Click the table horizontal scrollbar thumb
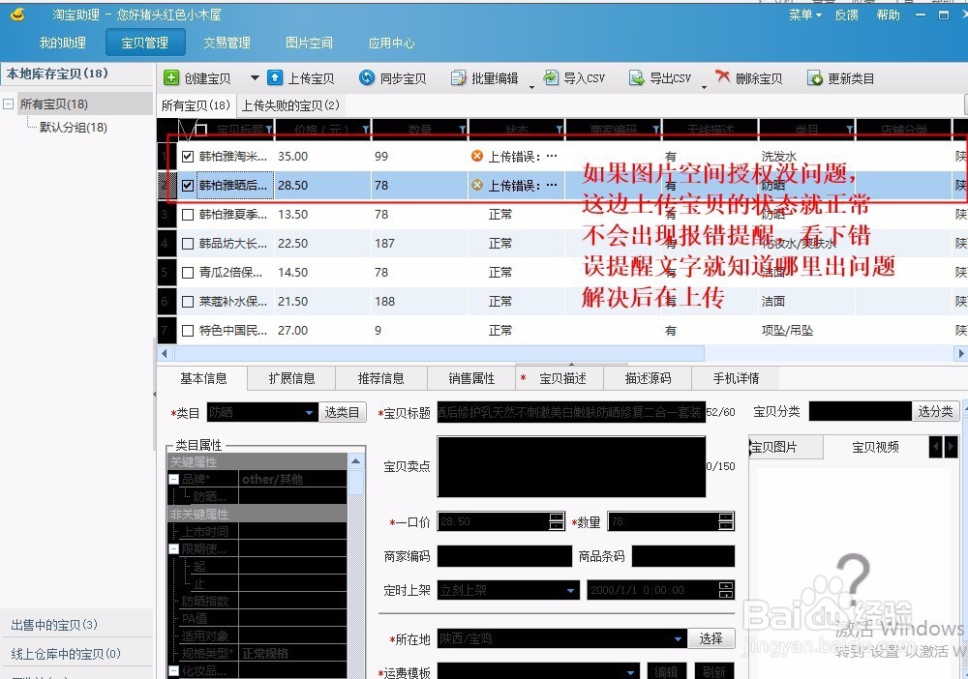 (439, 353)
